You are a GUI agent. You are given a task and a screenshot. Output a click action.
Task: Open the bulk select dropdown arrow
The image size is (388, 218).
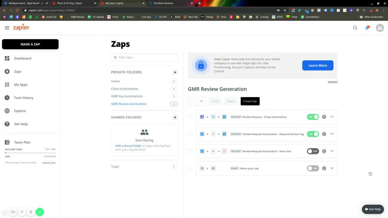[x=202, y=101]
